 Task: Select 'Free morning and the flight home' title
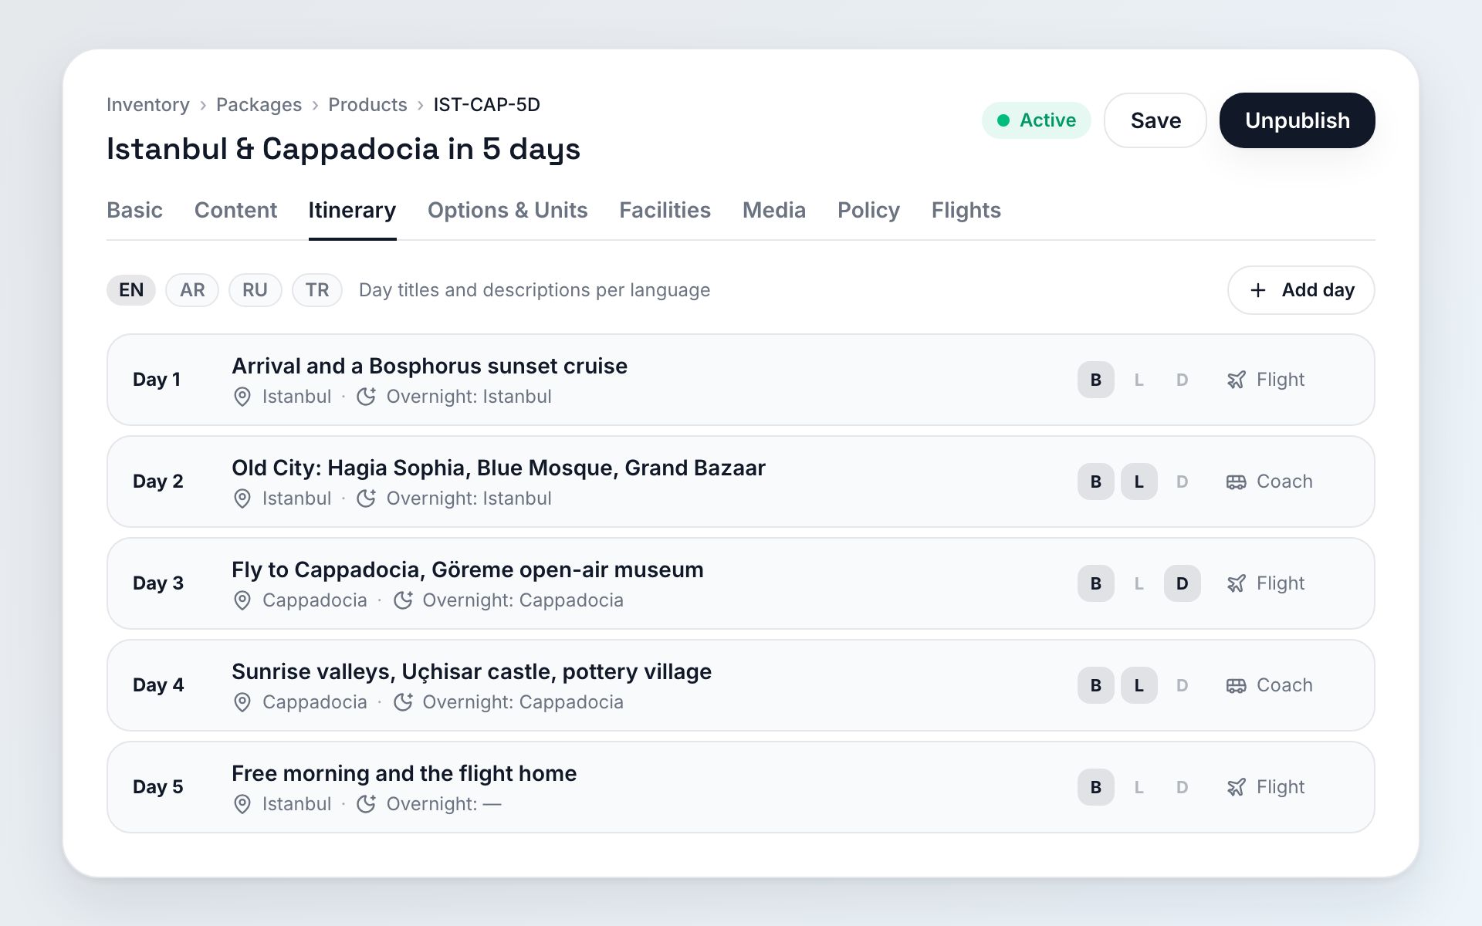(404, 773)
